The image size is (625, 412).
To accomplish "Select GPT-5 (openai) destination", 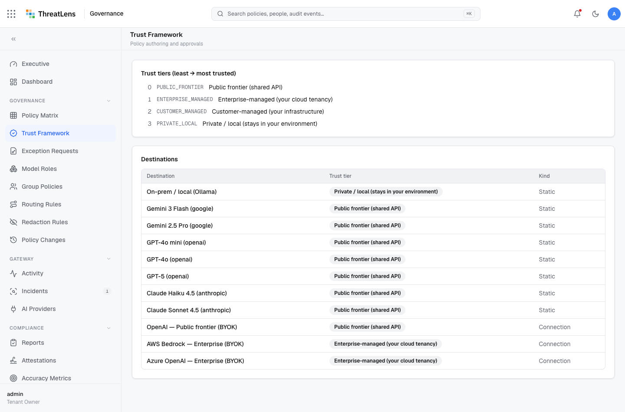I will (x=373, y=276).
